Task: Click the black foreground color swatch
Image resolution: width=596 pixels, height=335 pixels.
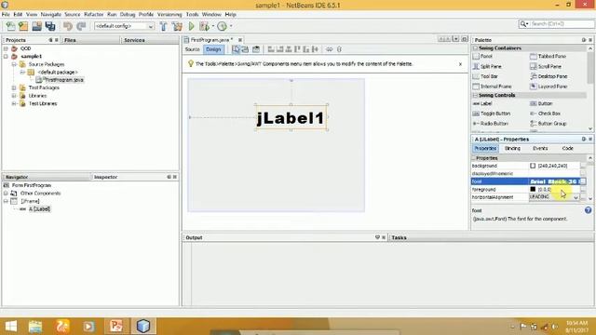Action: coord(533,189)
